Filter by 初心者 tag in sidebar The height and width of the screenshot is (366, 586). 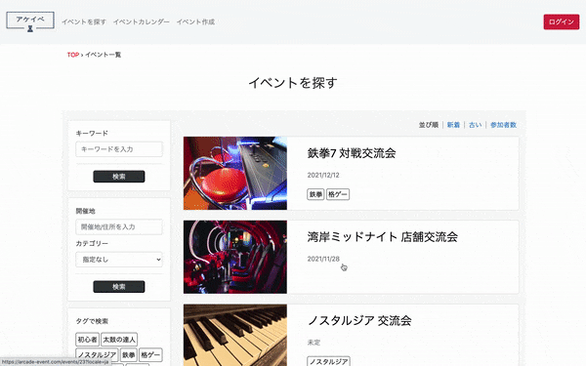pos(88,340)
